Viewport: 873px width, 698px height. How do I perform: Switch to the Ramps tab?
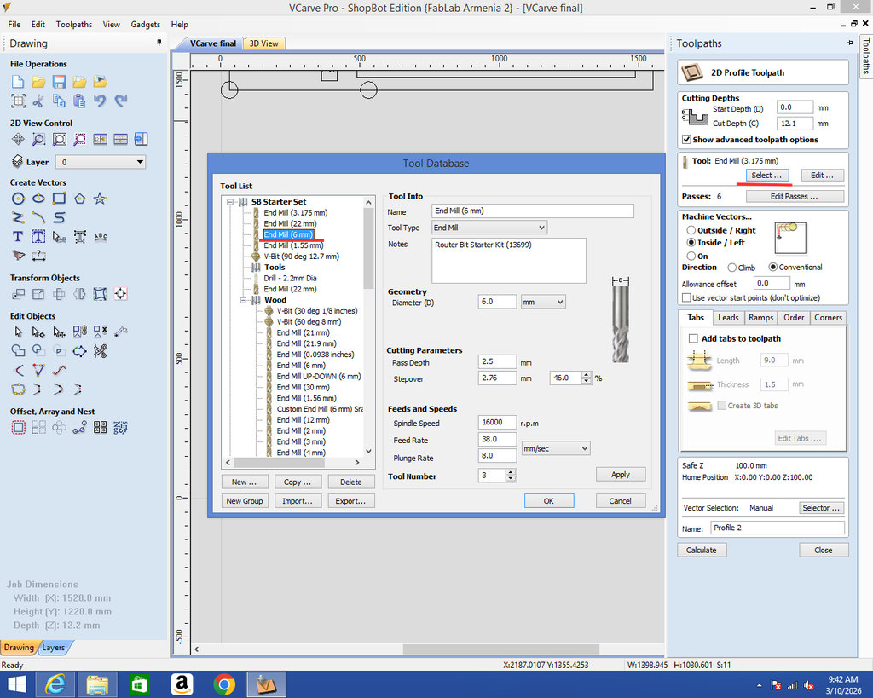(x=760, y=317)
